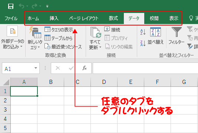Select the データ tab
The width and height of the screenshot is (198, 133).
coord(134,18)
